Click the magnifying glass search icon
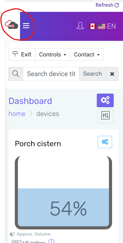The image size is (123, 243). (16, 74)
